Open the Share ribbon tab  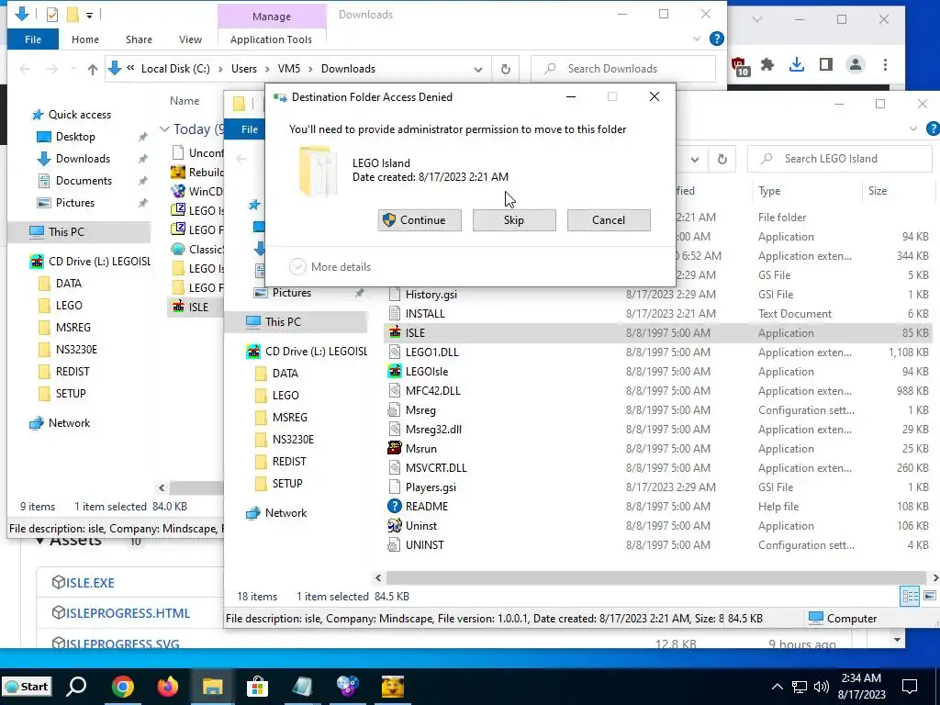pyautogui.click(x=139, y=39)
